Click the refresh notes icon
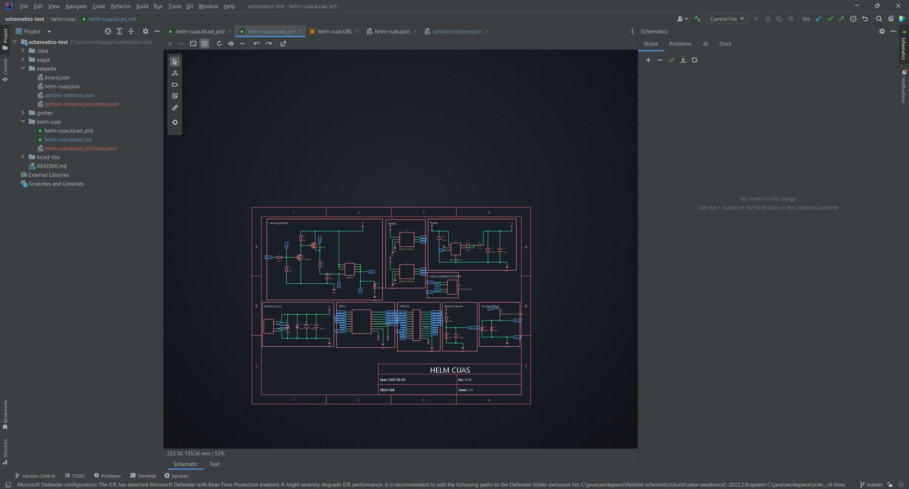This screenshot has height=489, width=909. coord(694,60)
